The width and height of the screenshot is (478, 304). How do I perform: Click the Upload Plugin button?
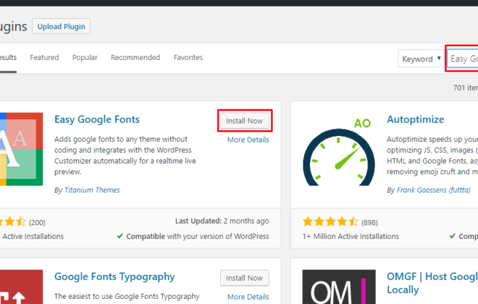click(x=61, y=27)
